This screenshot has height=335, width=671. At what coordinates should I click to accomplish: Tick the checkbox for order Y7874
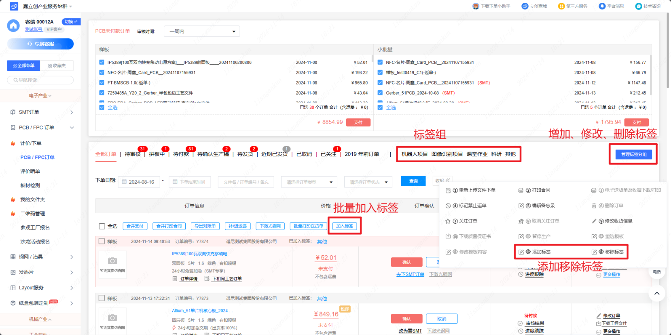(x=102, y=241)
